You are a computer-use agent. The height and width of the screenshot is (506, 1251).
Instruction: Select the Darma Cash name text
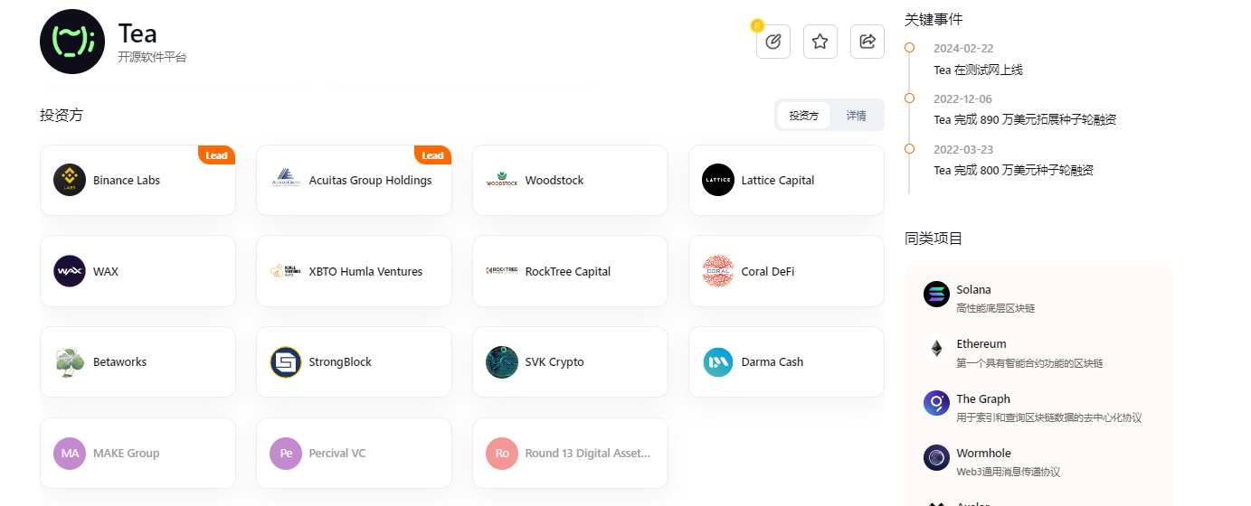[772, 361]
